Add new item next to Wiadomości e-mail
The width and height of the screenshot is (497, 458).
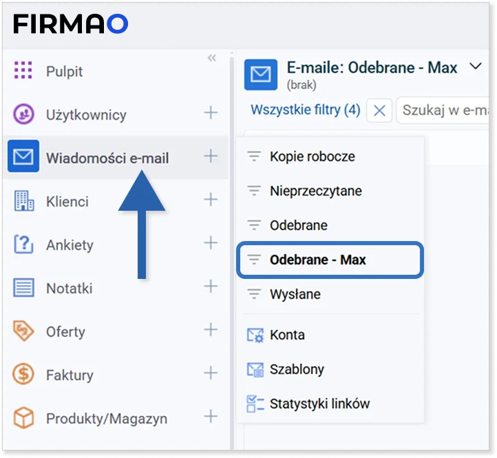pos(211,157)
